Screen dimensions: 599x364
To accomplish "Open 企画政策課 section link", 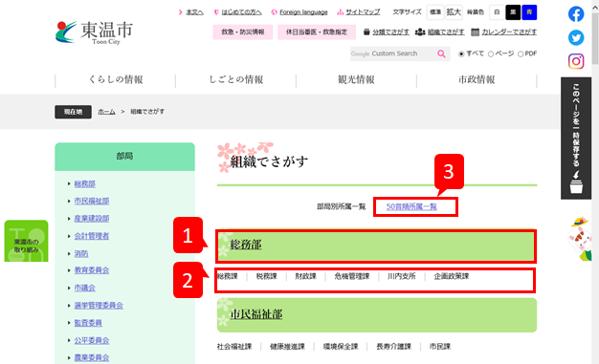I will [452, 276].
